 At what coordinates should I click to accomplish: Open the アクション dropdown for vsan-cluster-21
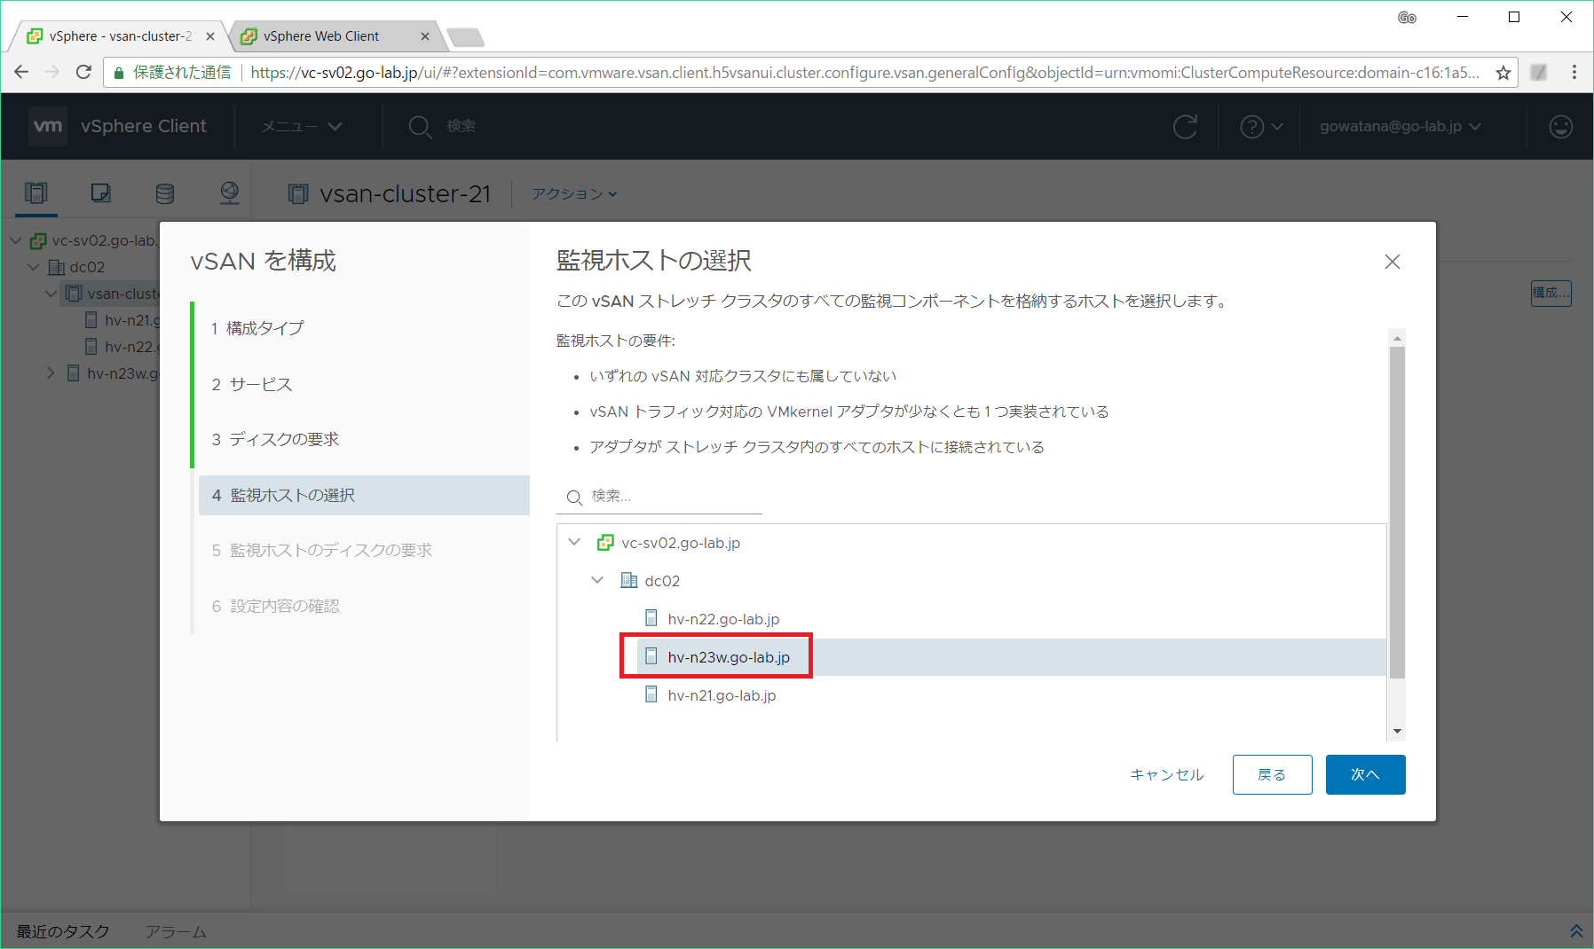coord(574,193)
